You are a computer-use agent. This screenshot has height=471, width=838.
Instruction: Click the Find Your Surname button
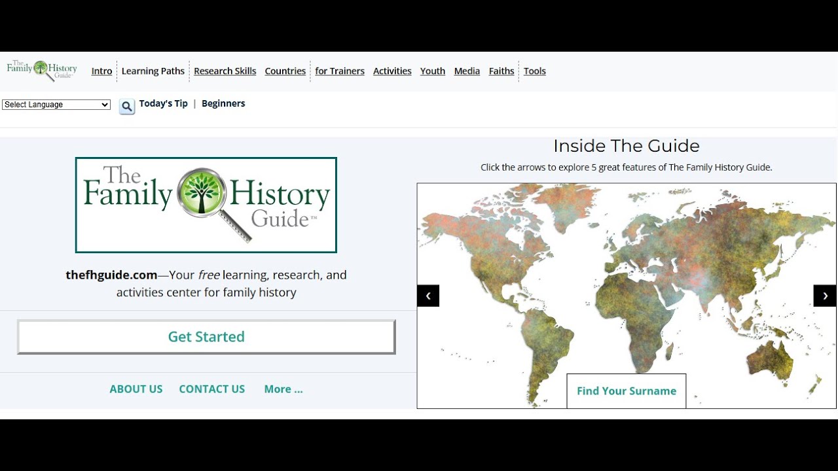[627, 391]
